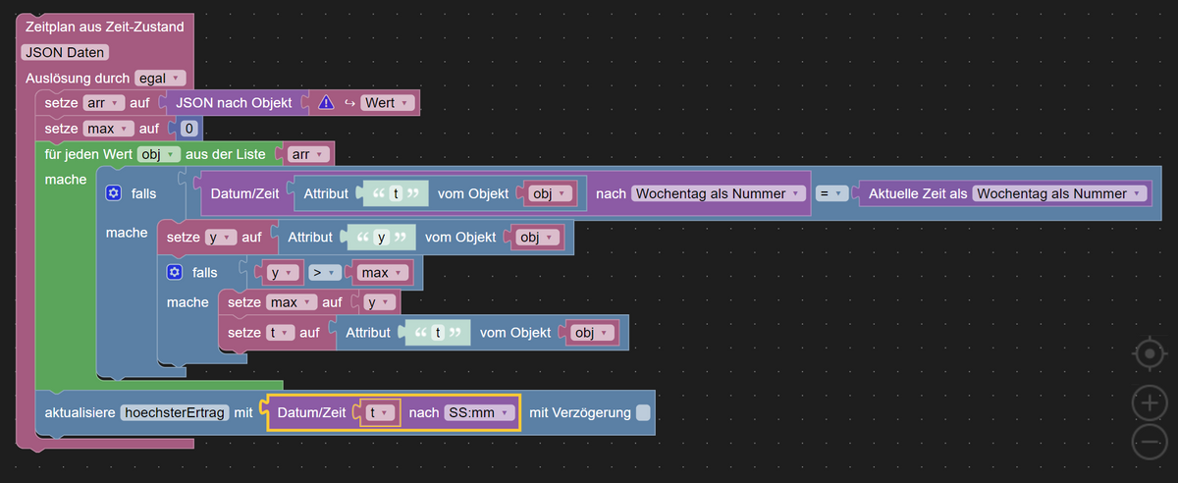1178x483 pixels.
Task: Open the SS:mm format dropdown
Action: pyautogui.click(x=479, y=413)
